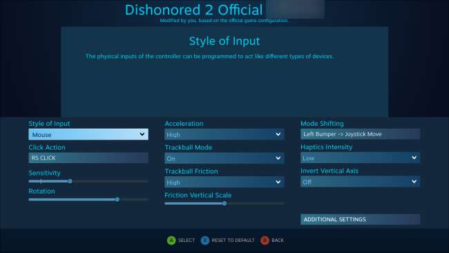Click the Sensitivity slider handle
The height and width of the screenshot is (253, 449).
(x=70, y=181)
